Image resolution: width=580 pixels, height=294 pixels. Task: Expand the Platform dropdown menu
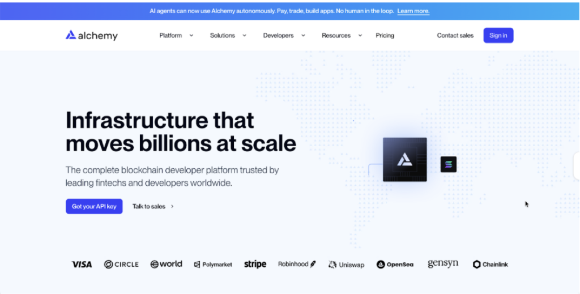tap(176, 35)
